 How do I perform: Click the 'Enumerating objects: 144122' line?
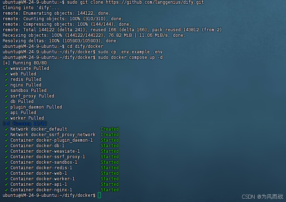click(x=56, y=13)
